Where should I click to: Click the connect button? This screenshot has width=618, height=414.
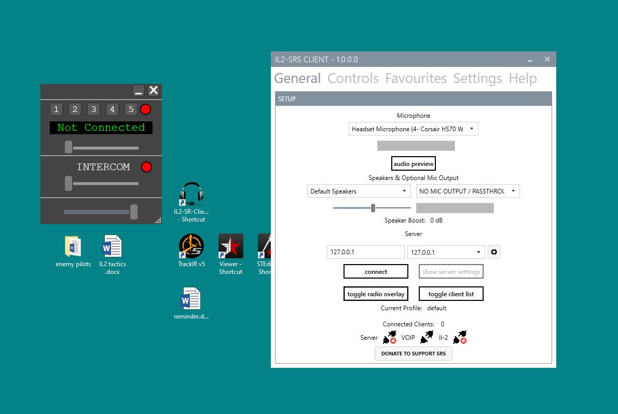pyautogui.click(x=376, y=271)
